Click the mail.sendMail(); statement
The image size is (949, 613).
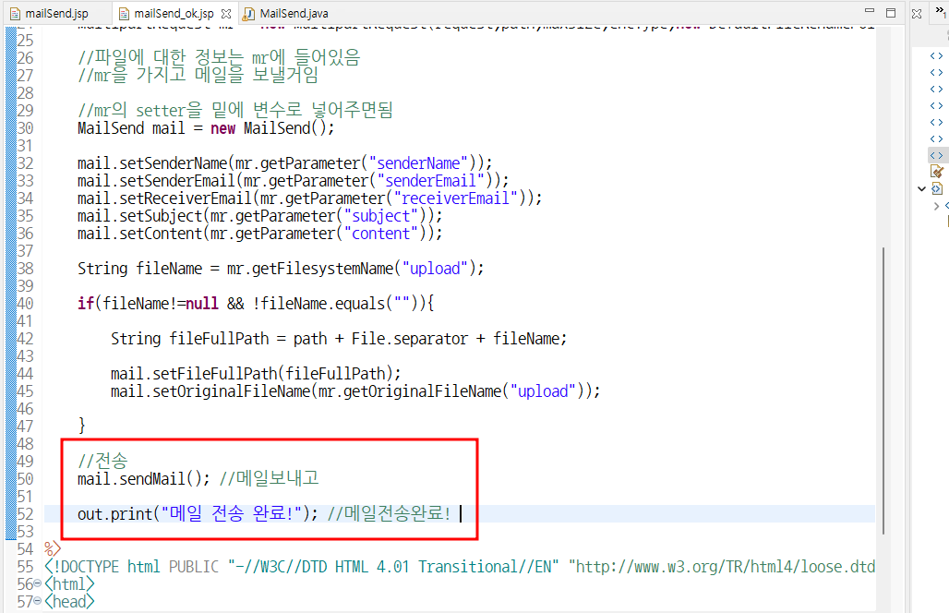coord(143,479)
